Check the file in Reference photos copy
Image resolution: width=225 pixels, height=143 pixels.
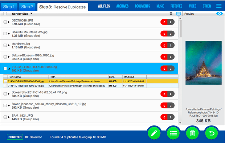tap(6, 86)
